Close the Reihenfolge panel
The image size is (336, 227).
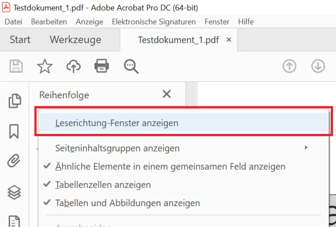click(167, 94)
